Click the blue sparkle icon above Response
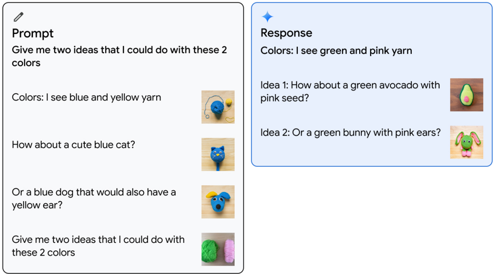The width and height of the screenshot is (494, 274). pyautogui.click(x=268, y=17)
